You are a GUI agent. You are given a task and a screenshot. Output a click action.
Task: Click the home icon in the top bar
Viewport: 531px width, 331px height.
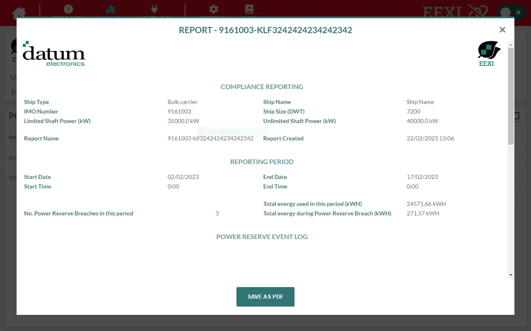(x=19, y=12)
